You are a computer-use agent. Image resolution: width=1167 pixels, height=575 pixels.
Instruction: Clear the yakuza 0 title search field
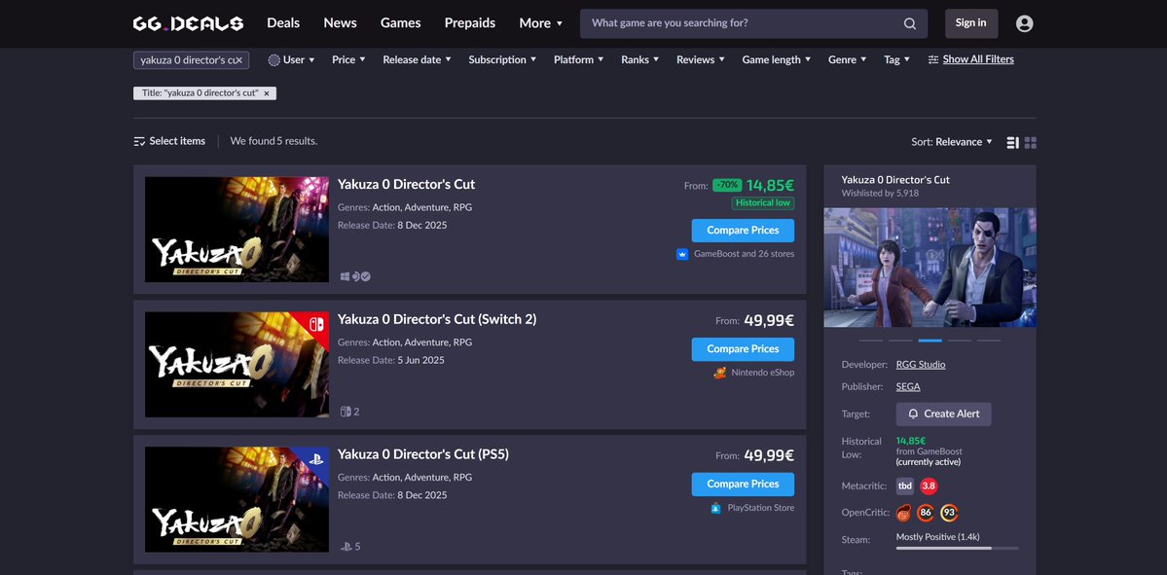tap(238, 60)
